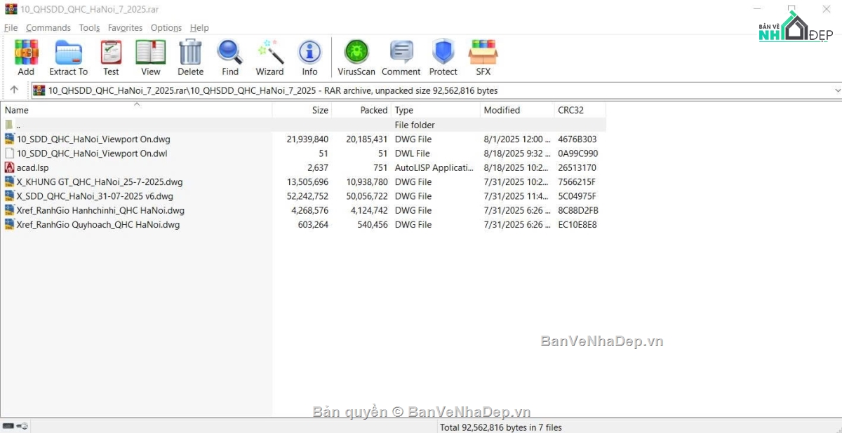Open the Favorites menu
Viewport: 842px width, 433px height.
[125, 28]
